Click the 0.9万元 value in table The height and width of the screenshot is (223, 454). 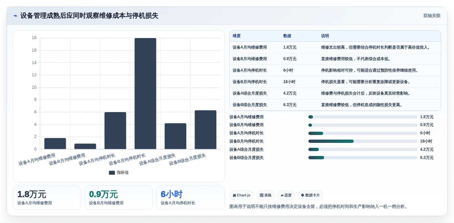(x=290, y=59)
